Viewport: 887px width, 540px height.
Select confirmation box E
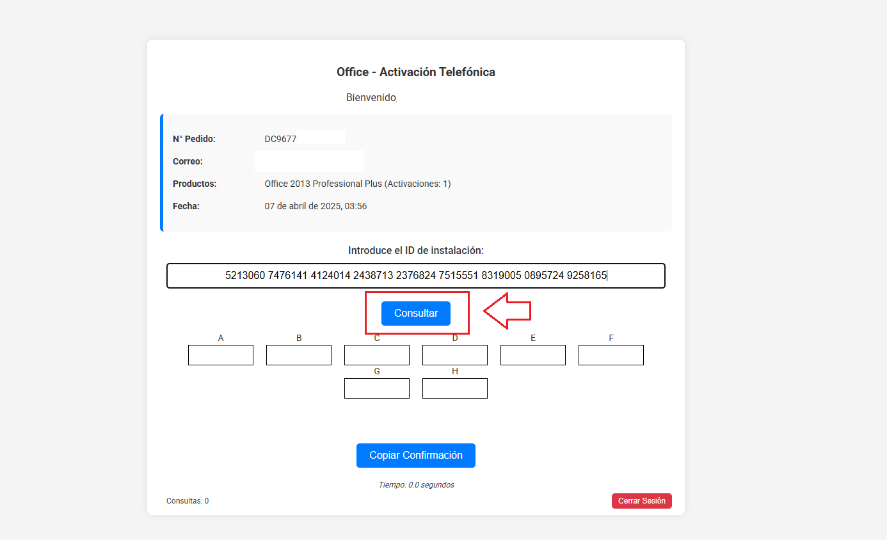coord(533,355)
